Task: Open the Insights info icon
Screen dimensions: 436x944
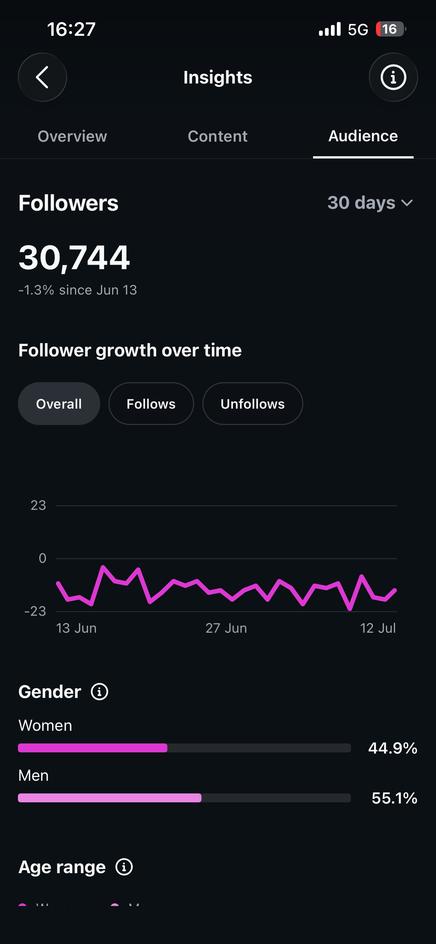Action: pyautogui.click(x=393, y=77)
